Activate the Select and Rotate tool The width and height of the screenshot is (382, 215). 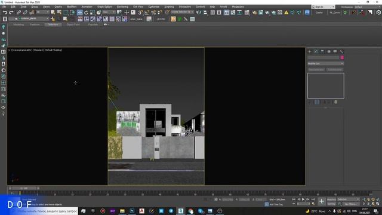tap(86, 13)
